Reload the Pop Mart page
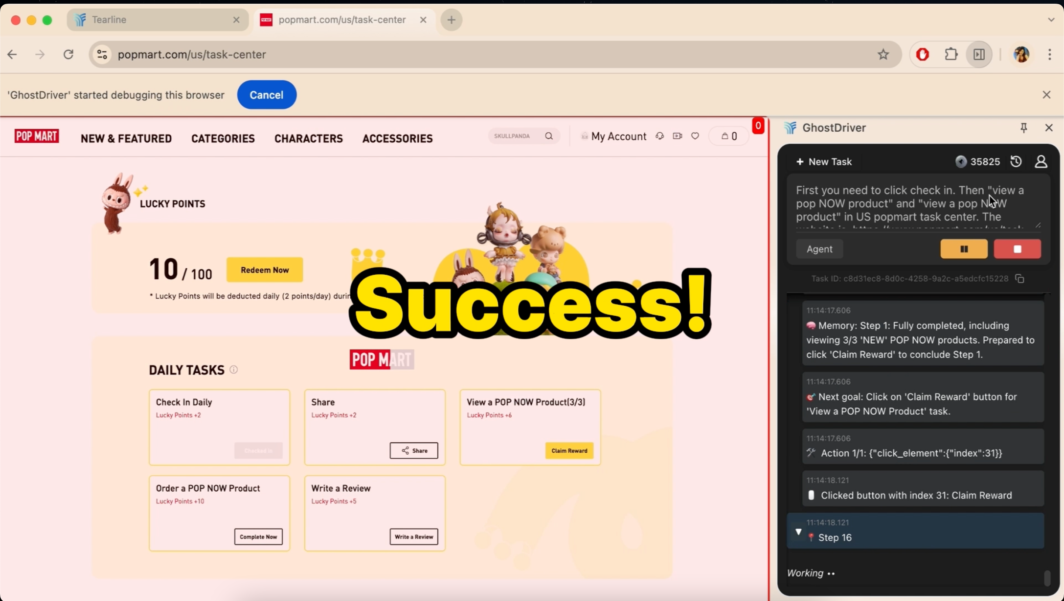This screenshot has height=601, width=1064. pyautogui.click(x=69, y=54)
